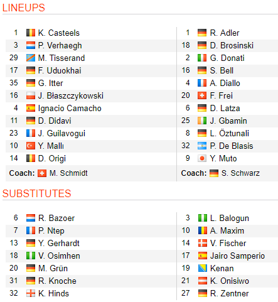
Task: Click the Swiss flag beside F. Frei
Action: pos(202,95)
